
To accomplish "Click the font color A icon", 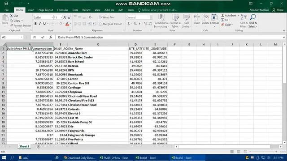I will pyautogui.click(x=67, y=24).
